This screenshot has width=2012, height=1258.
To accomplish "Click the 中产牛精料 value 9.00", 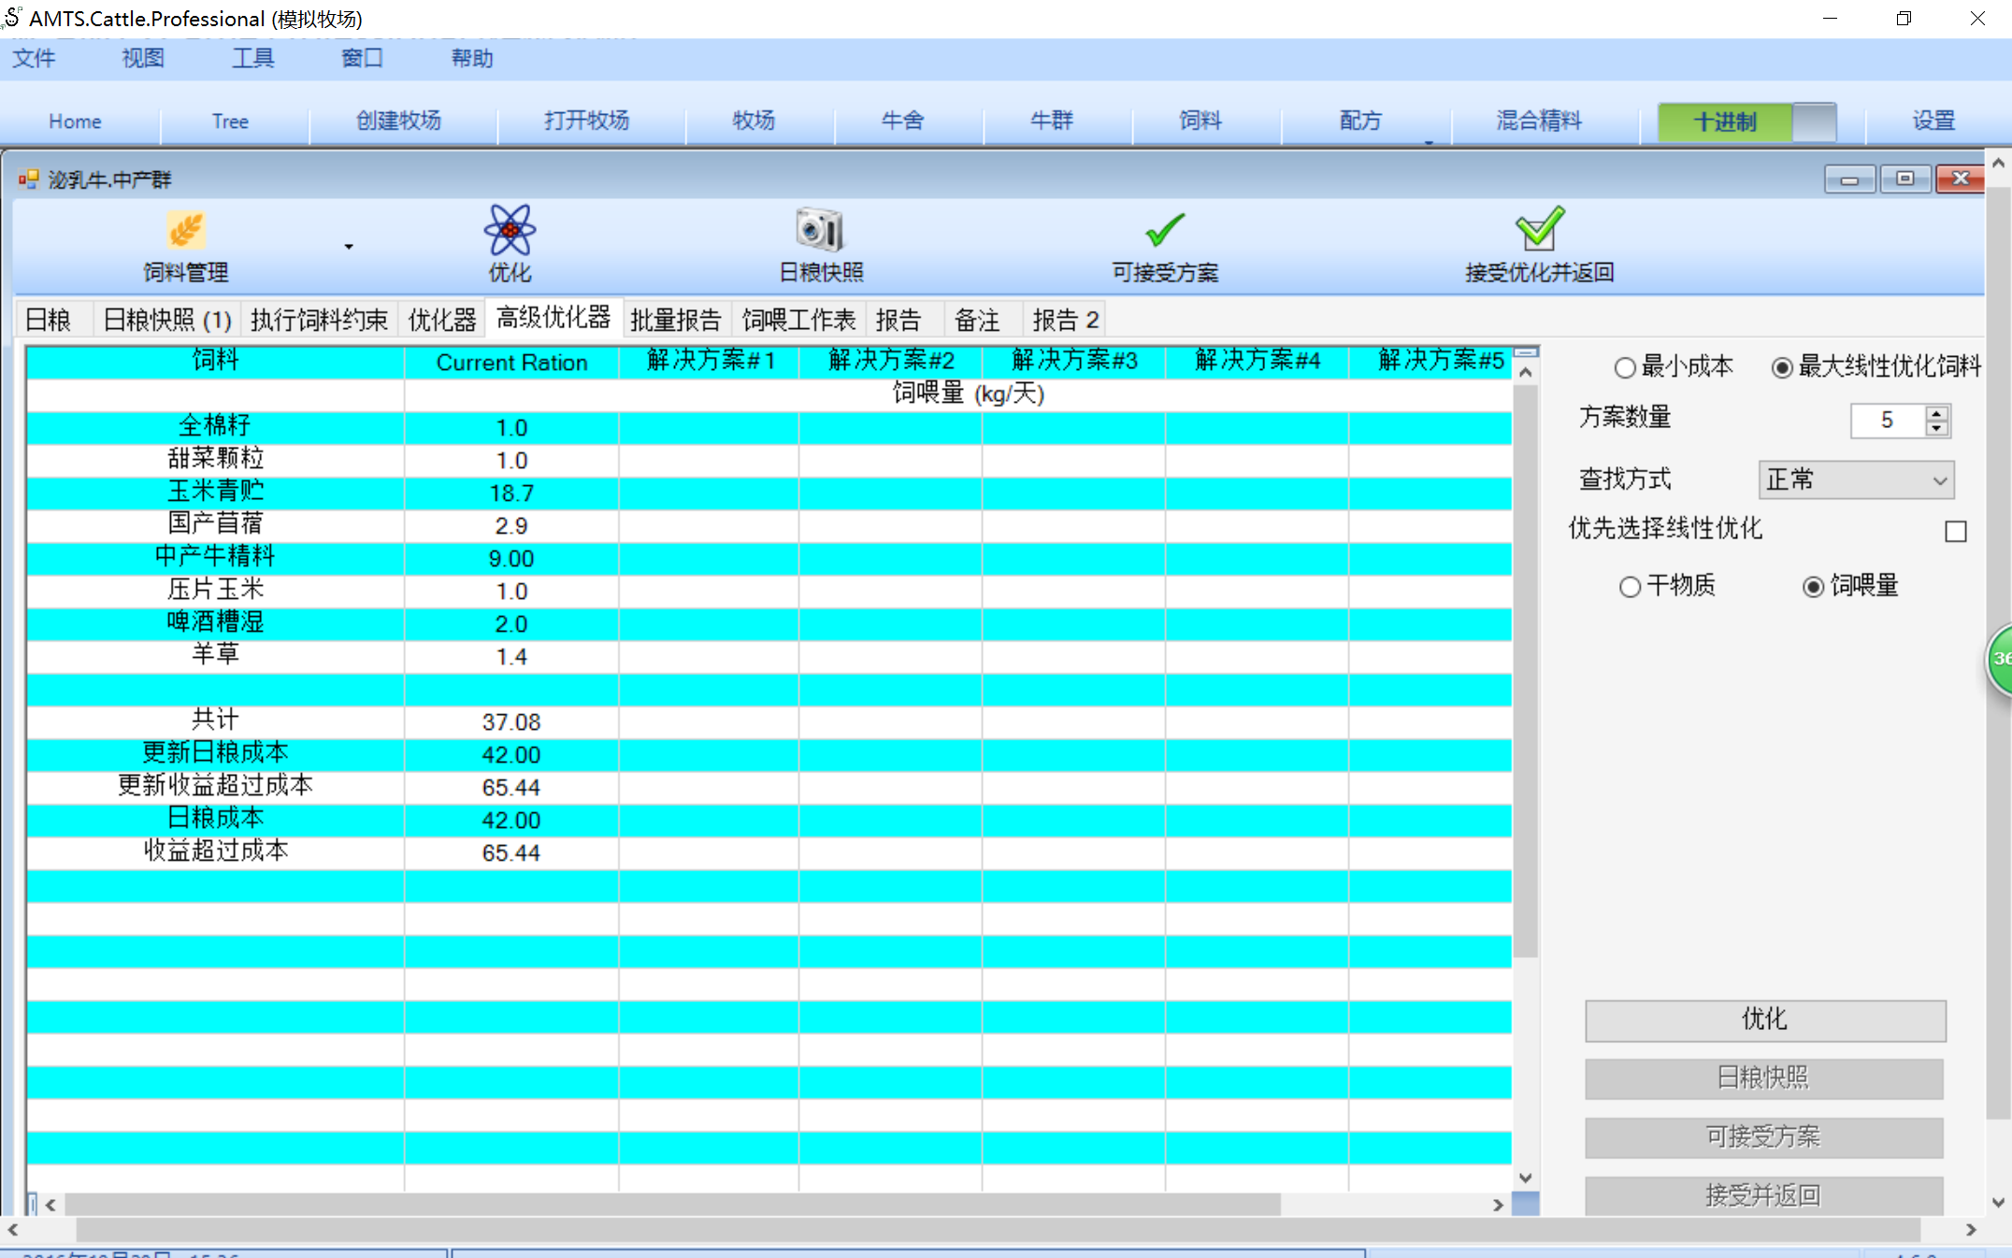I will tap(511, 559).
